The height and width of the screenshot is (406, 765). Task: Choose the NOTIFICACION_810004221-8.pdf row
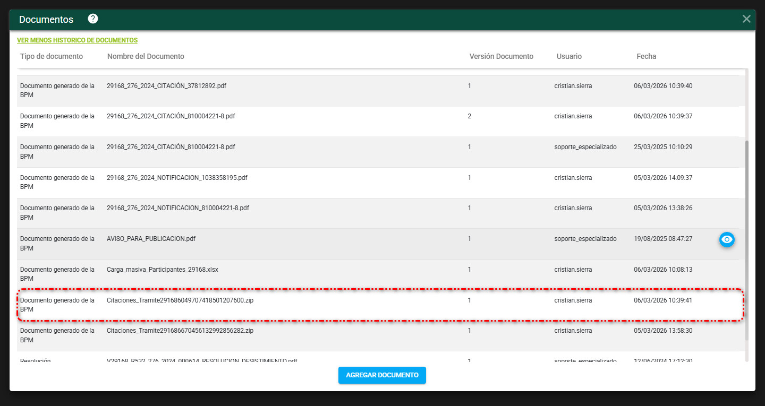coord(177,208)
